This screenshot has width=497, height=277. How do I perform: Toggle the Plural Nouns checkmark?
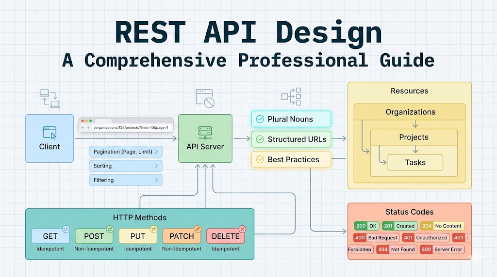click(260, 119)
